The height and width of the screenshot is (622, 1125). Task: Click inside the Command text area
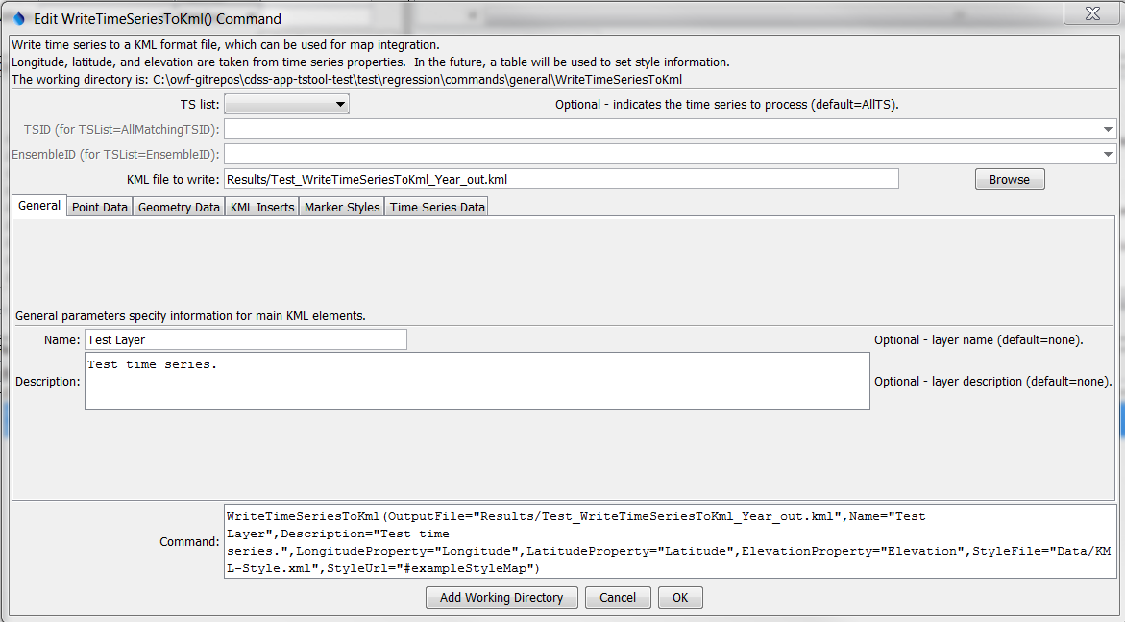pos(671,541)
